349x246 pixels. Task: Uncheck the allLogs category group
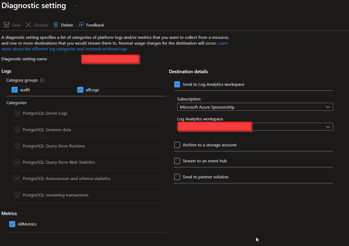coord(80,90)
